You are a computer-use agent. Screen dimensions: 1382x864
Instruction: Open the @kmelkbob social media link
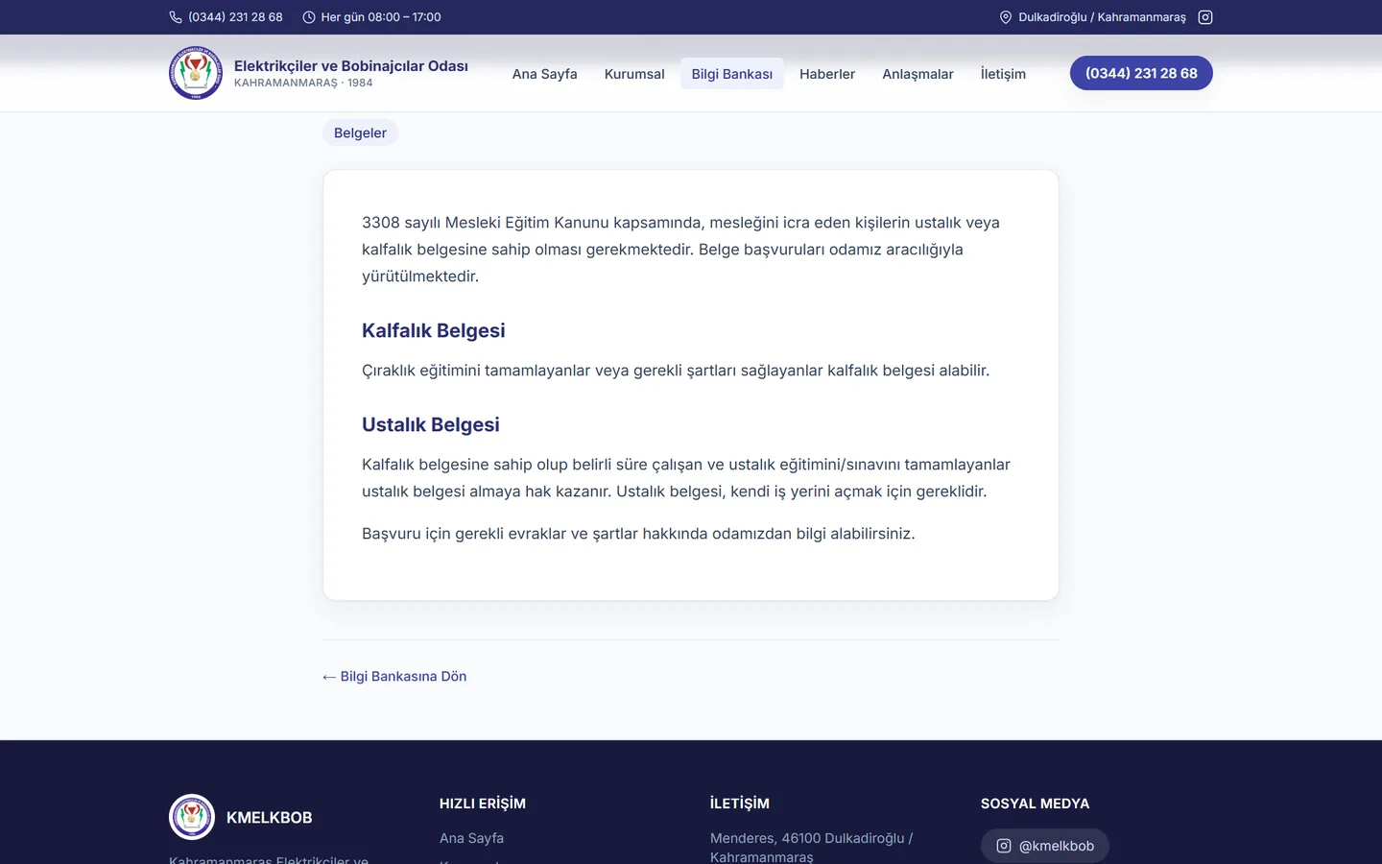click(1045, 846)
